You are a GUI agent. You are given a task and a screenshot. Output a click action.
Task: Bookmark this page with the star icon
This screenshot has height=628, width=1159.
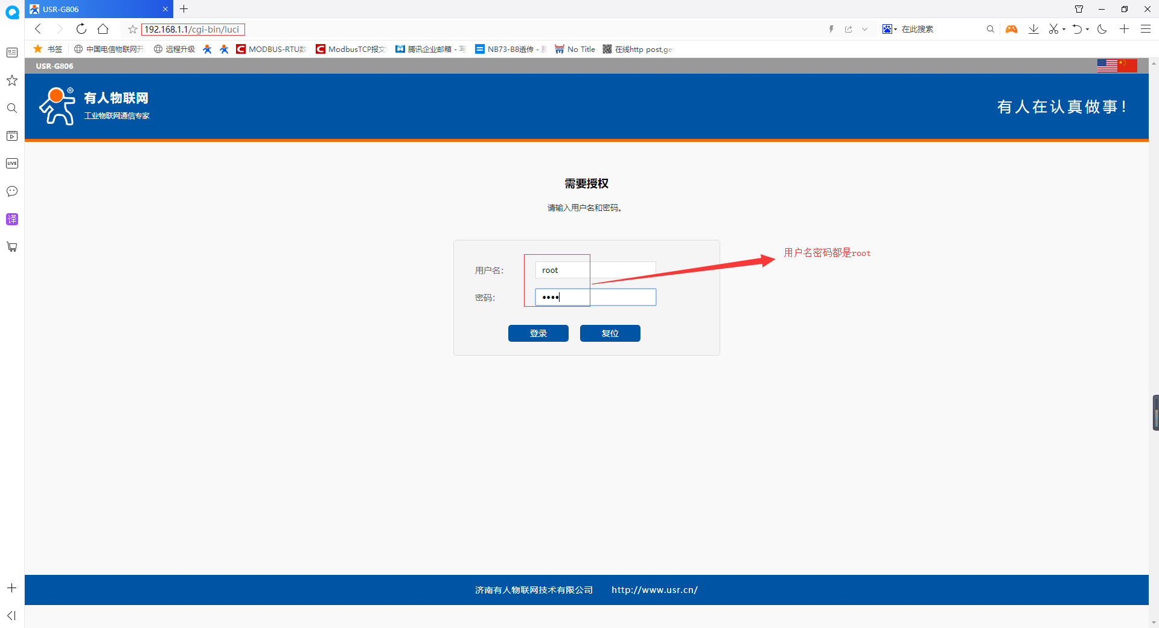pyautogui.click(x=133, y=29)
